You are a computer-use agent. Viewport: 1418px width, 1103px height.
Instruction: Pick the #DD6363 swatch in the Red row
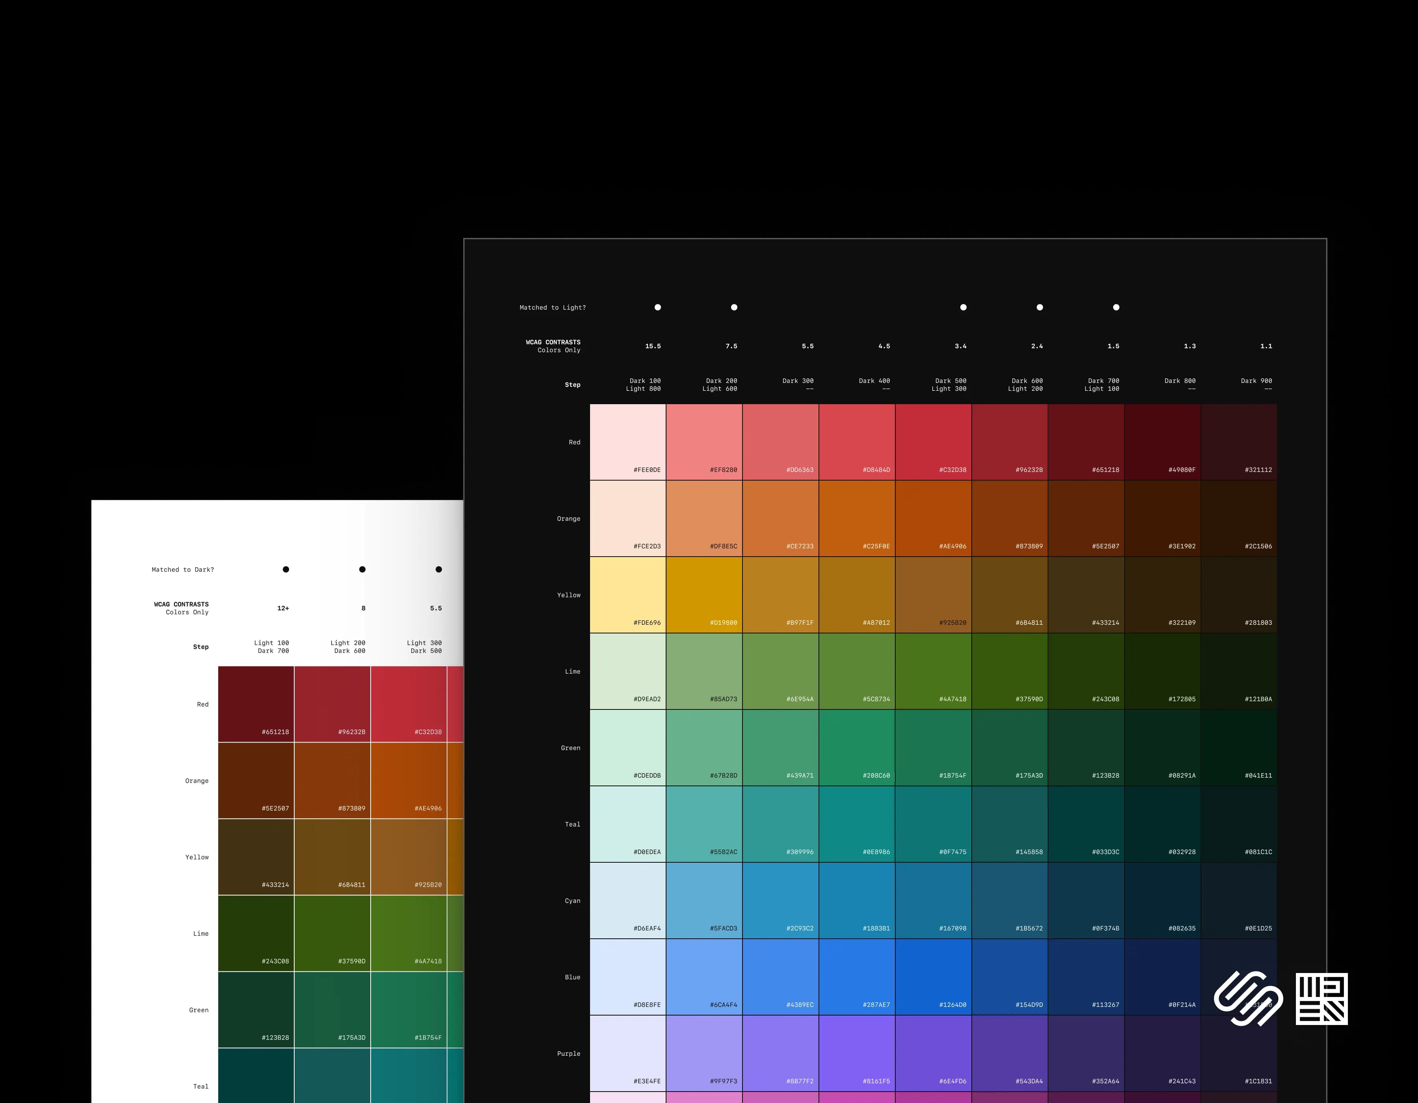pyautogui.click(x=780, y=442)
